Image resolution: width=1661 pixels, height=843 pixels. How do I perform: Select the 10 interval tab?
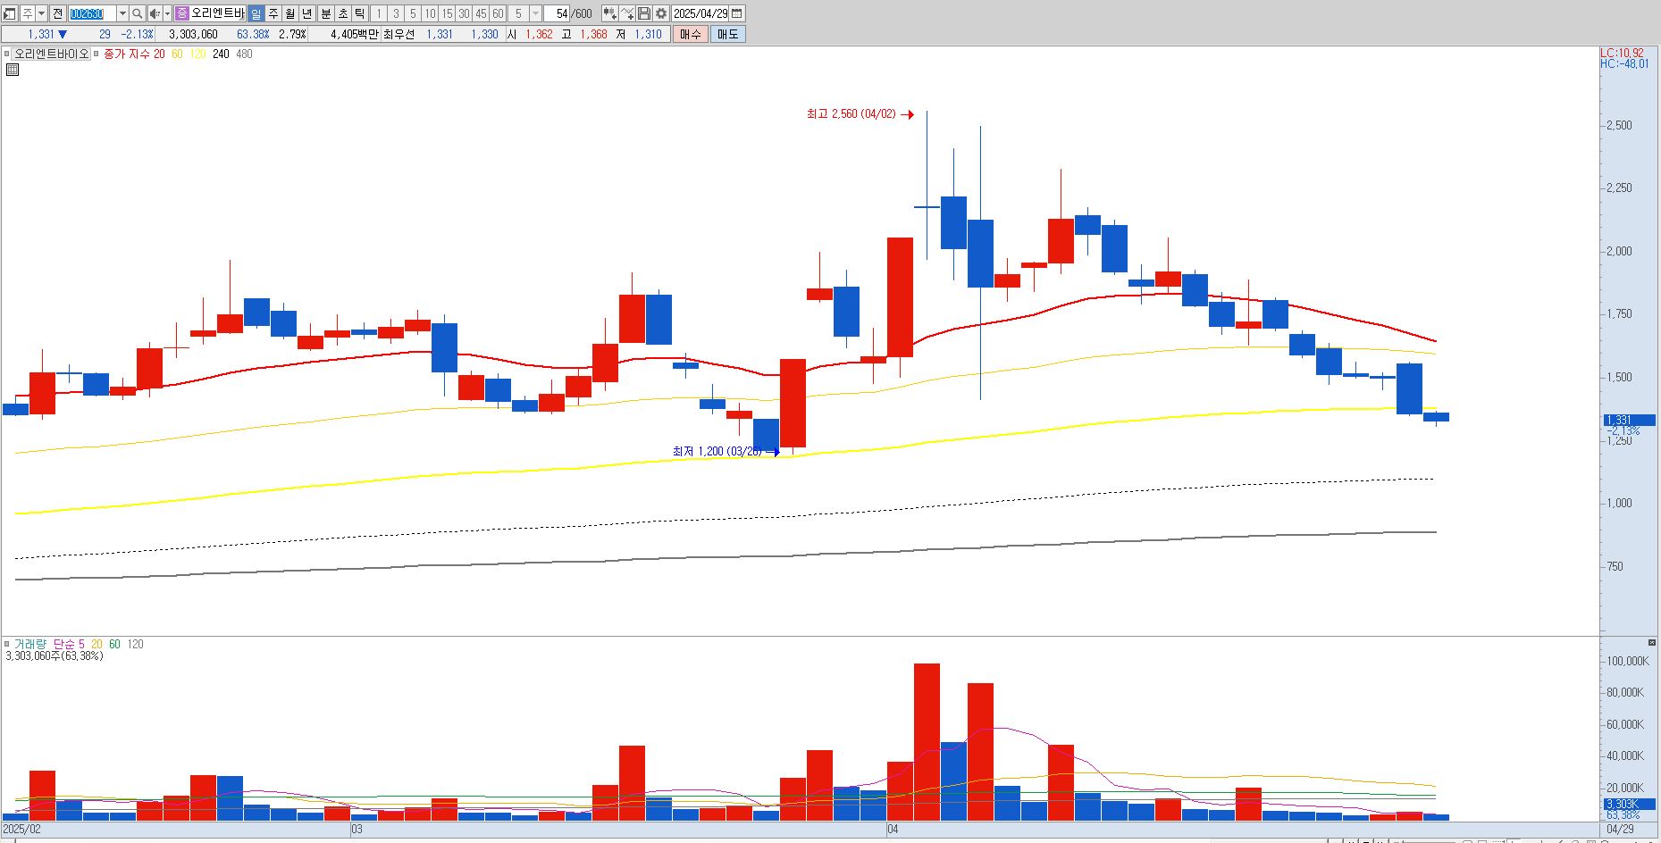[x=430, y=13]
